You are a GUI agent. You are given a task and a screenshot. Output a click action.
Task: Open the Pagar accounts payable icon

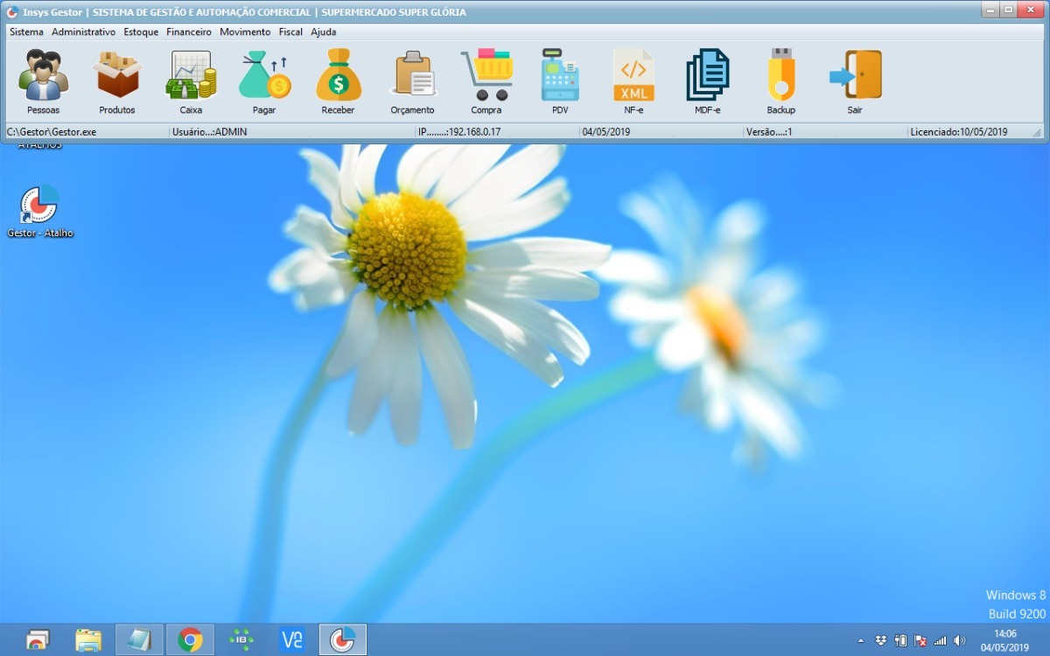[264, 74]
